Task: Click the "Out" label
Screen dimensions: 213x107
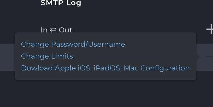Action: pos(65,30)
